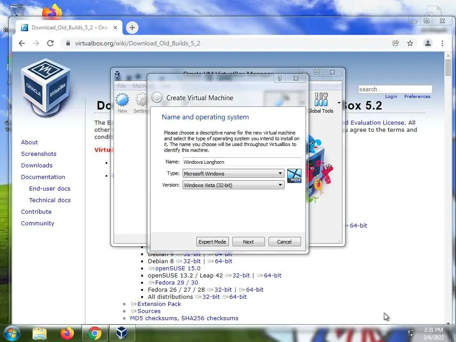Open the Type dropdown showing Microsoft Windows
The height and width of the screenshot is (342, 456).
tap(233, 173)
